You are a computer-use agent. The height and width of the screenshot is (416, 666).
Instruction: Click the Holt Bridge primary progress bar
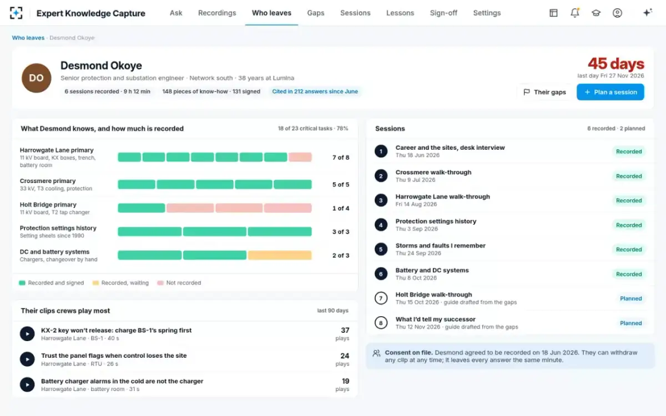215,208
